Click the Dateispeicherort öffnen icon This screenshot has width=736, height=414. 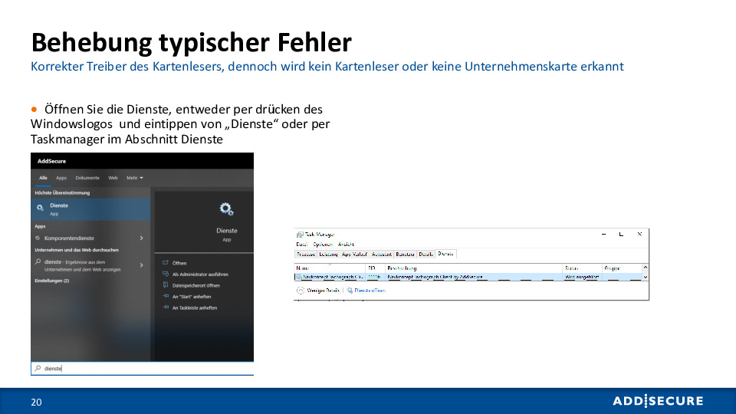[166, 285]
